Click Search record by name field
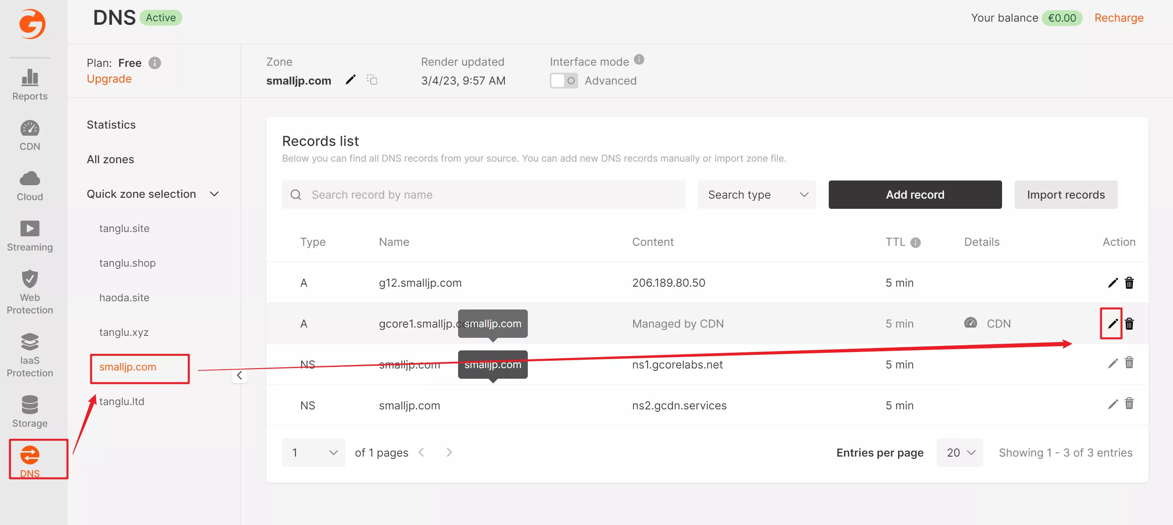The height and width of the screenshot is (525, 1173). coord(483,195)
